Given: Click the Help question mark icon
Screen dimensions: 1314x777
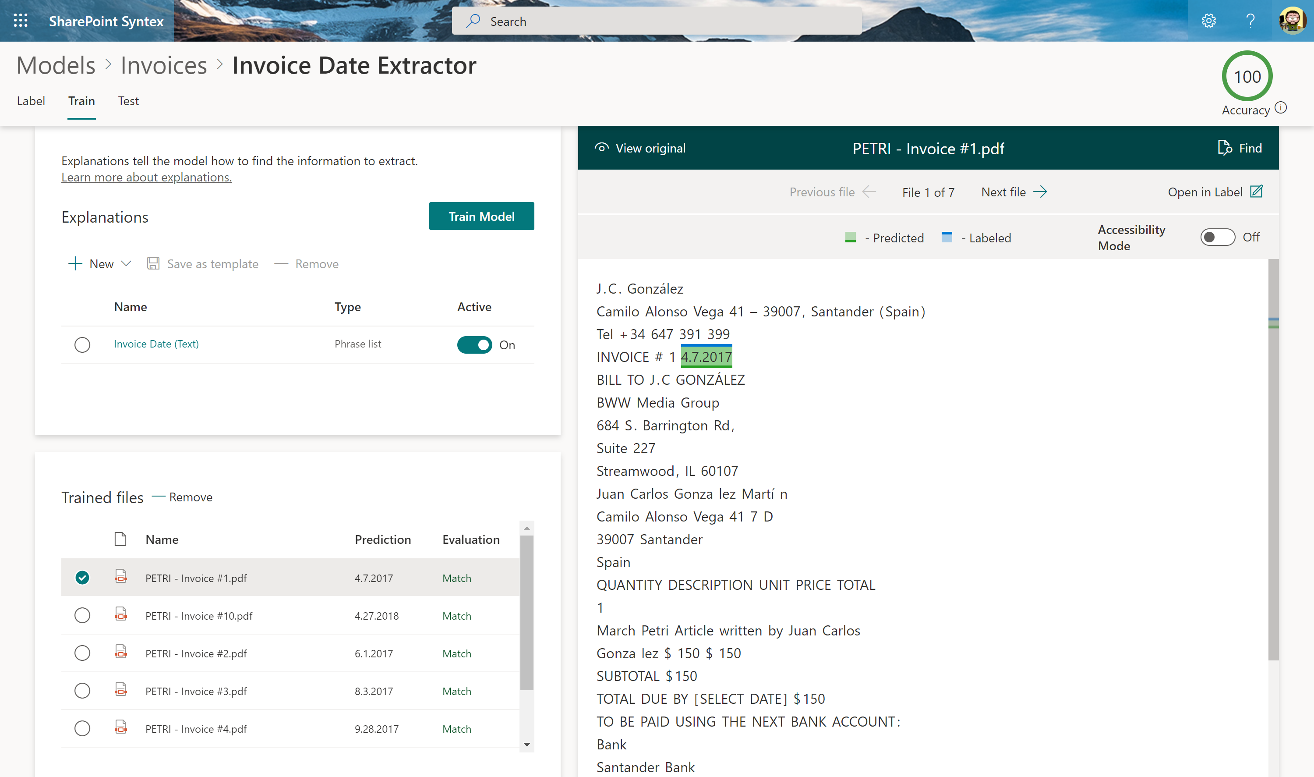Looking at the screenshot, I should pyautogui.click(x=1250, y=21).
